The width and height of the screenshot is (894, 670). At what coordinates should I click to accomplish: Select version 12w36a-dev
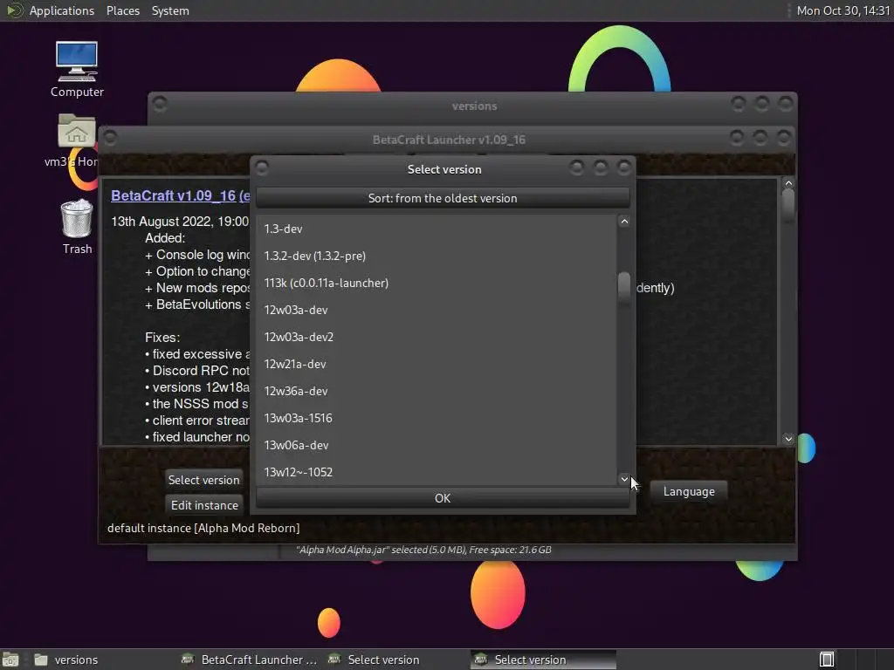(x=437, y=391)
